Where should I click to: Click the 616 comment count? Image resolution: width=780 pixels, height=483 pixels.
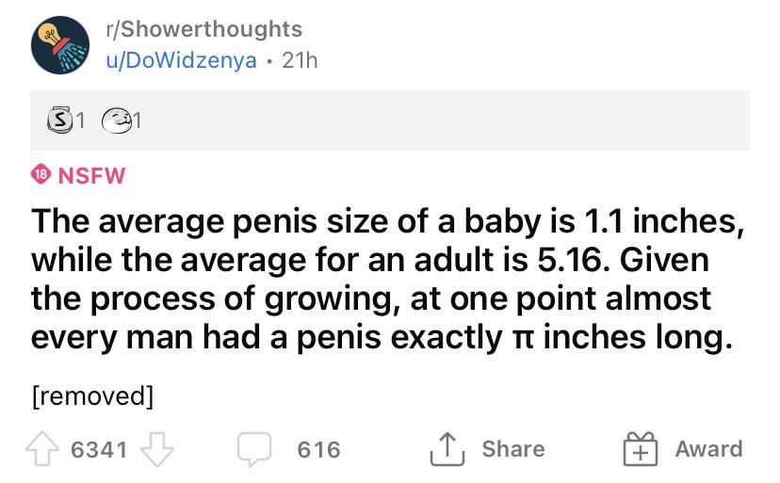pyautogui.click(x=318, y=450)
